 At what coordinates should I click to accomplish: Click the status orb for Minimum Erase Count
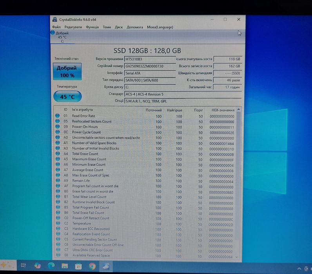click(x=58, y=164)
